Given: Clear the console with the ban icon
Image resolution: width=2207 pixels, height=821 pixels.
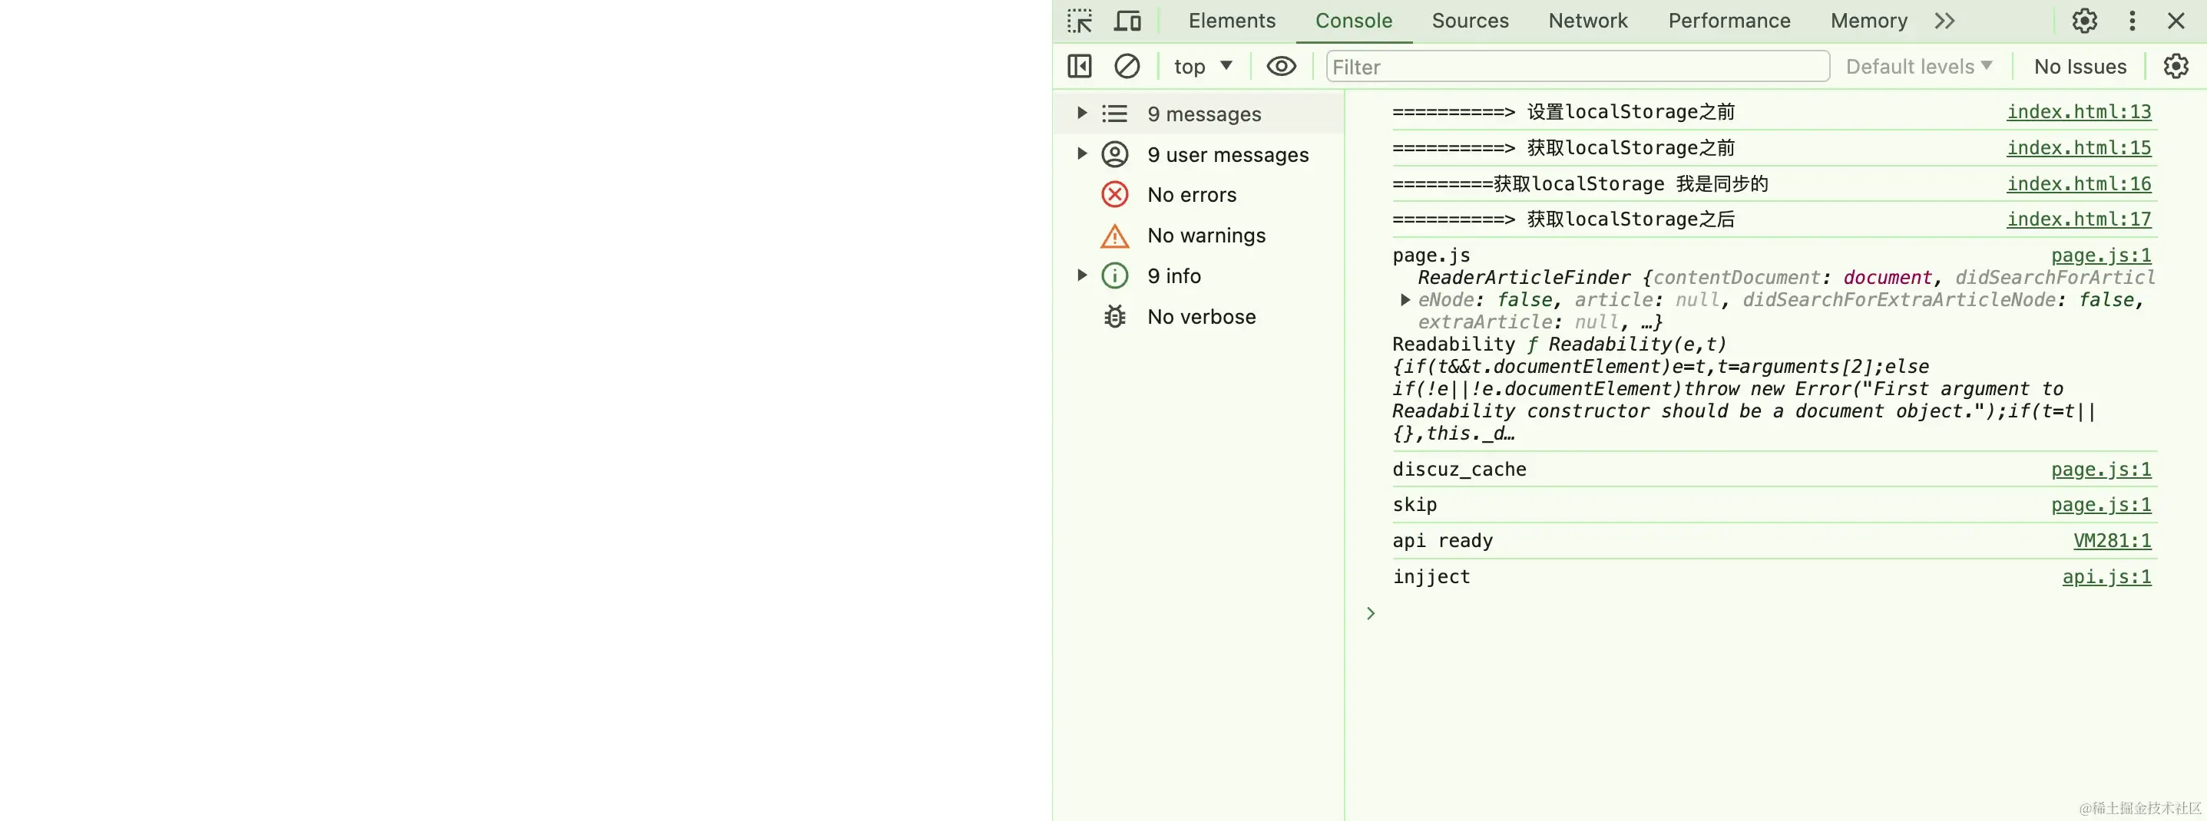Looking at the screenshot, I should tap(1127, 66).
